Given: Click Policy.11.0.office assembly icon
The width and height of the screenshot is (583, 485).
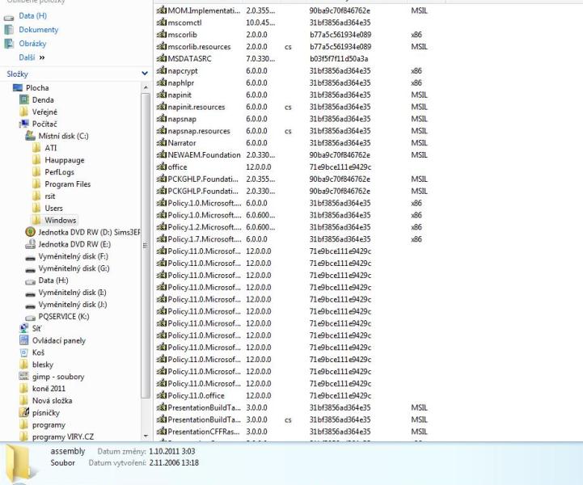Looking at the screenshot, I should [x=162, y=395].
